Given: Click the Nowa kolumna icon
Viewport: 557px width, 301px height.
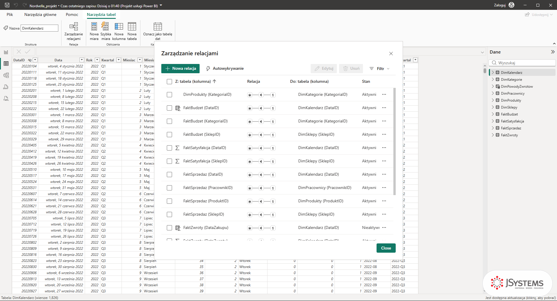Looking at the screenshot, I should coord(119,26).
